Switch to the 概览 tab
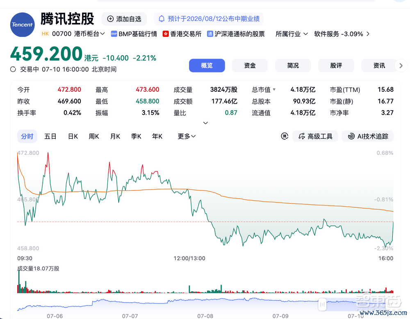The image size is (410, 319). [207, 66]
